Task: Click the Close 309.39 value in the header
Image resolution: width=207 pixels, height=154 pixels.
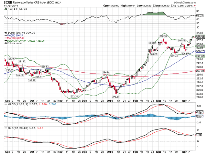Action: pyautogui.click(x=161, y=6)
